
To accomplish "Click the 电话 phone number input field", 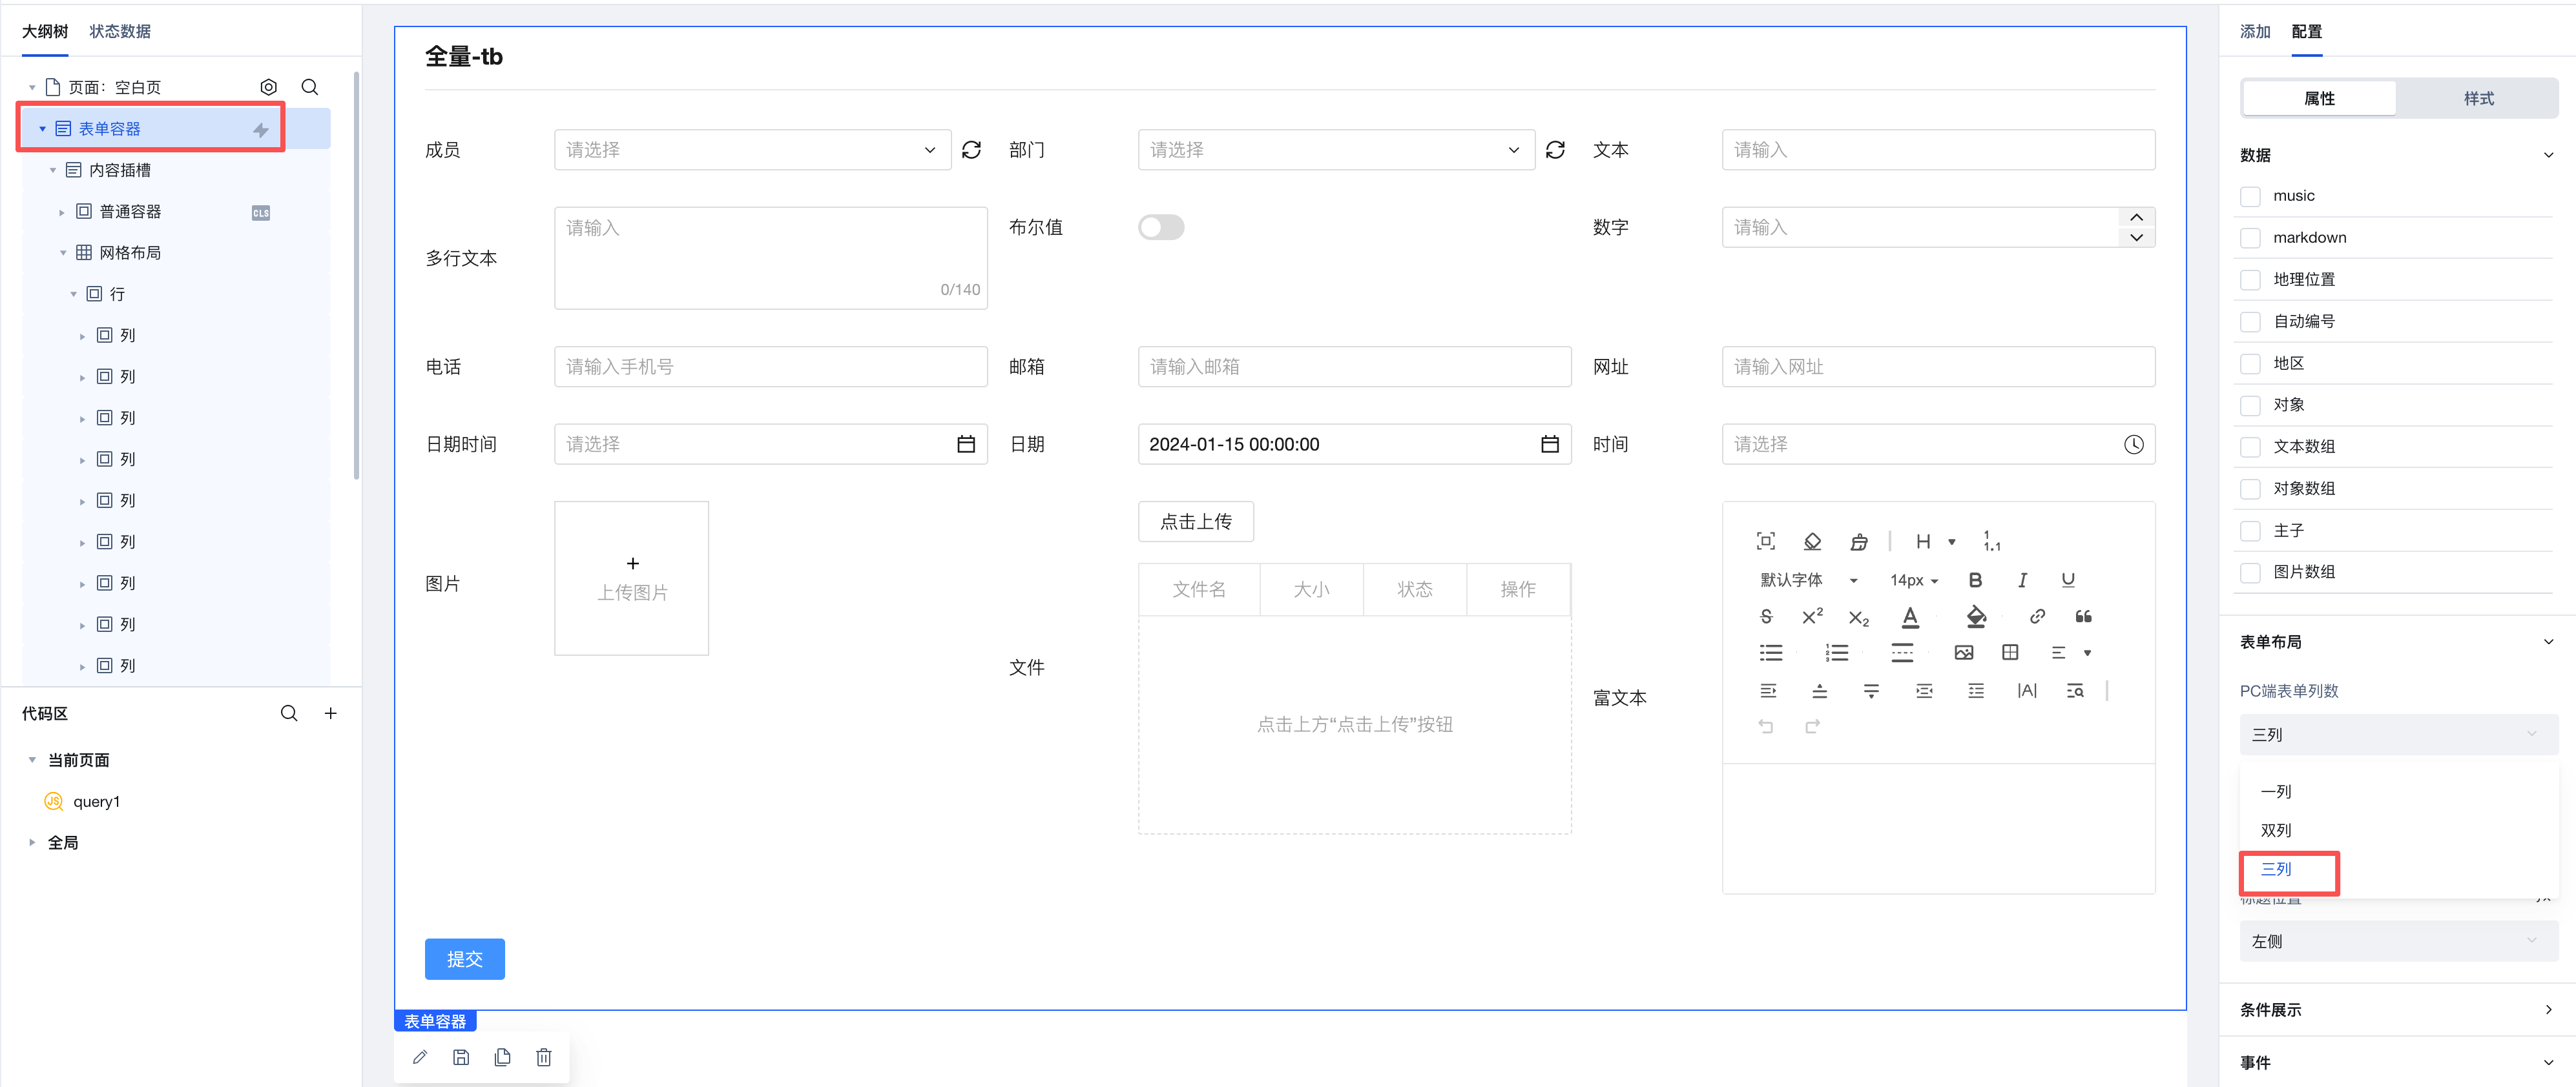I will point(770,367).
